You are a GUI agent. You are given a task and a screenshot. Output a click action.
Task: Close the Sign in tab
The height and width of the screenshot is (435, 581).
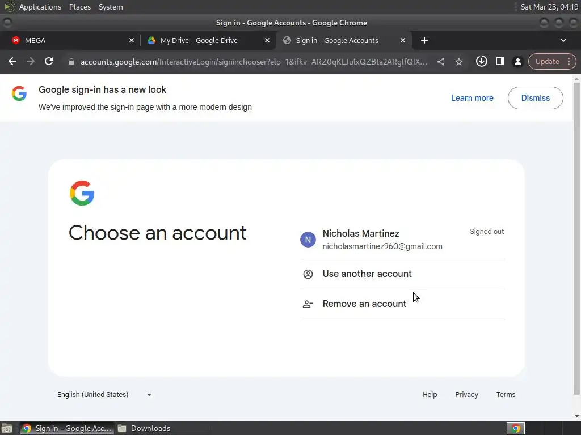tap(402, 40)
